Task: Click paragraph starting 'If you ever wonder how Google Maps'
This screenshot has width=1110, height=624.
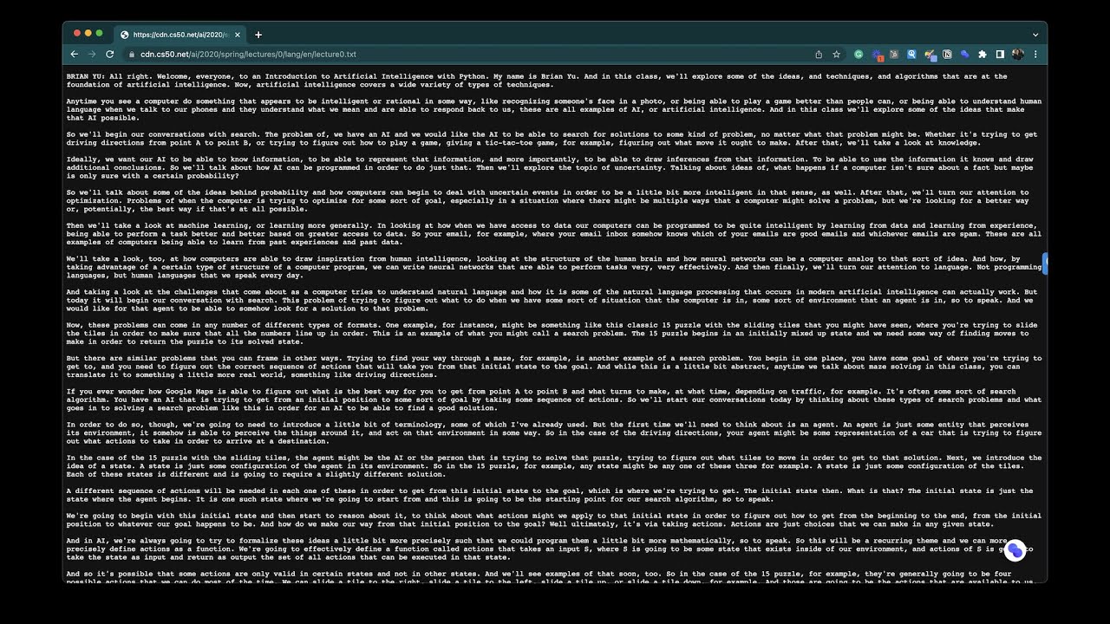Action: point(554,400)
